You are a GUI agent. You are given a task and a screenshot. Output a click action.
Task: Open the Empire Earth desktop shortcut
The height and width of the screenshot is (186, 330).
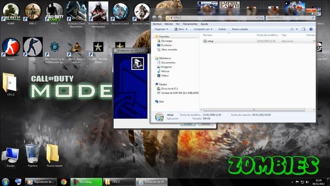(x=229, y=5)
